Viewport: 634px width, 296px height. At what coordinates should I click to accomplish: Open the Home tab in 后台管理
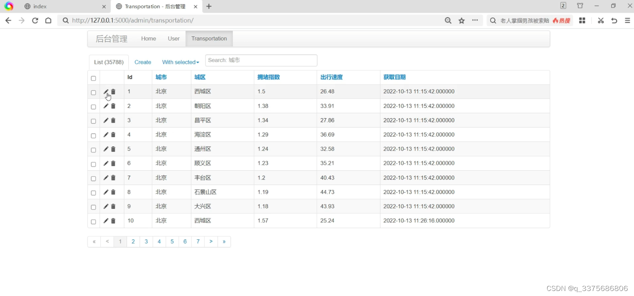[148, 38]
